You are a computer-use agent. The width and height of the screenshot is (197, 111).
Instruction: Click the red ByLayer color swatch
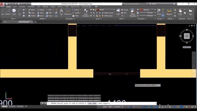tap(142, 10)
